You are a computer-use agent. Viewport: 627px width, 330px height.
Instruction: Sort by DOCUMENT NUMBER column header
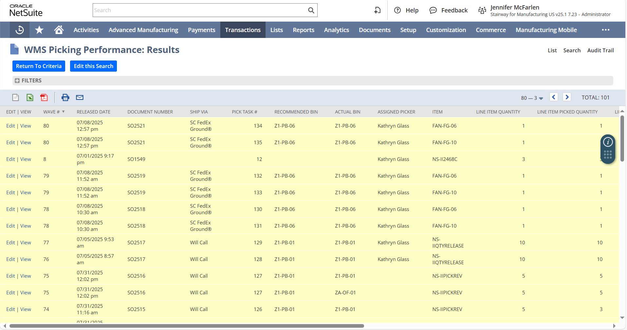click(150, 112)
